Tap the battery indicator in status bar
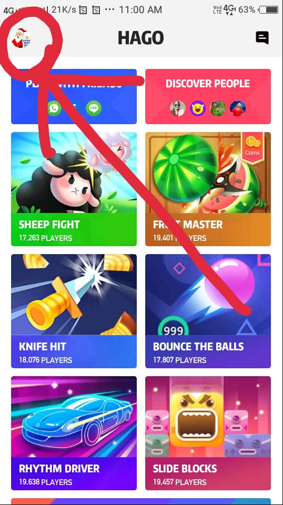The width and height of the screenshot is (283, 505). click(269, 9)
